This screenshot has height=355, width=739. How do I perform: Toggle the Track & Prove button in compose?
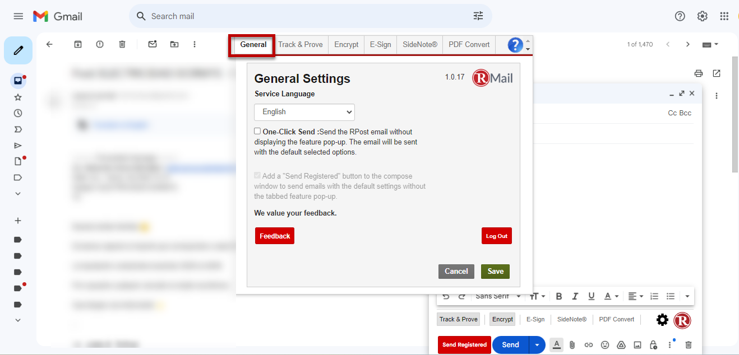(459, 319)
